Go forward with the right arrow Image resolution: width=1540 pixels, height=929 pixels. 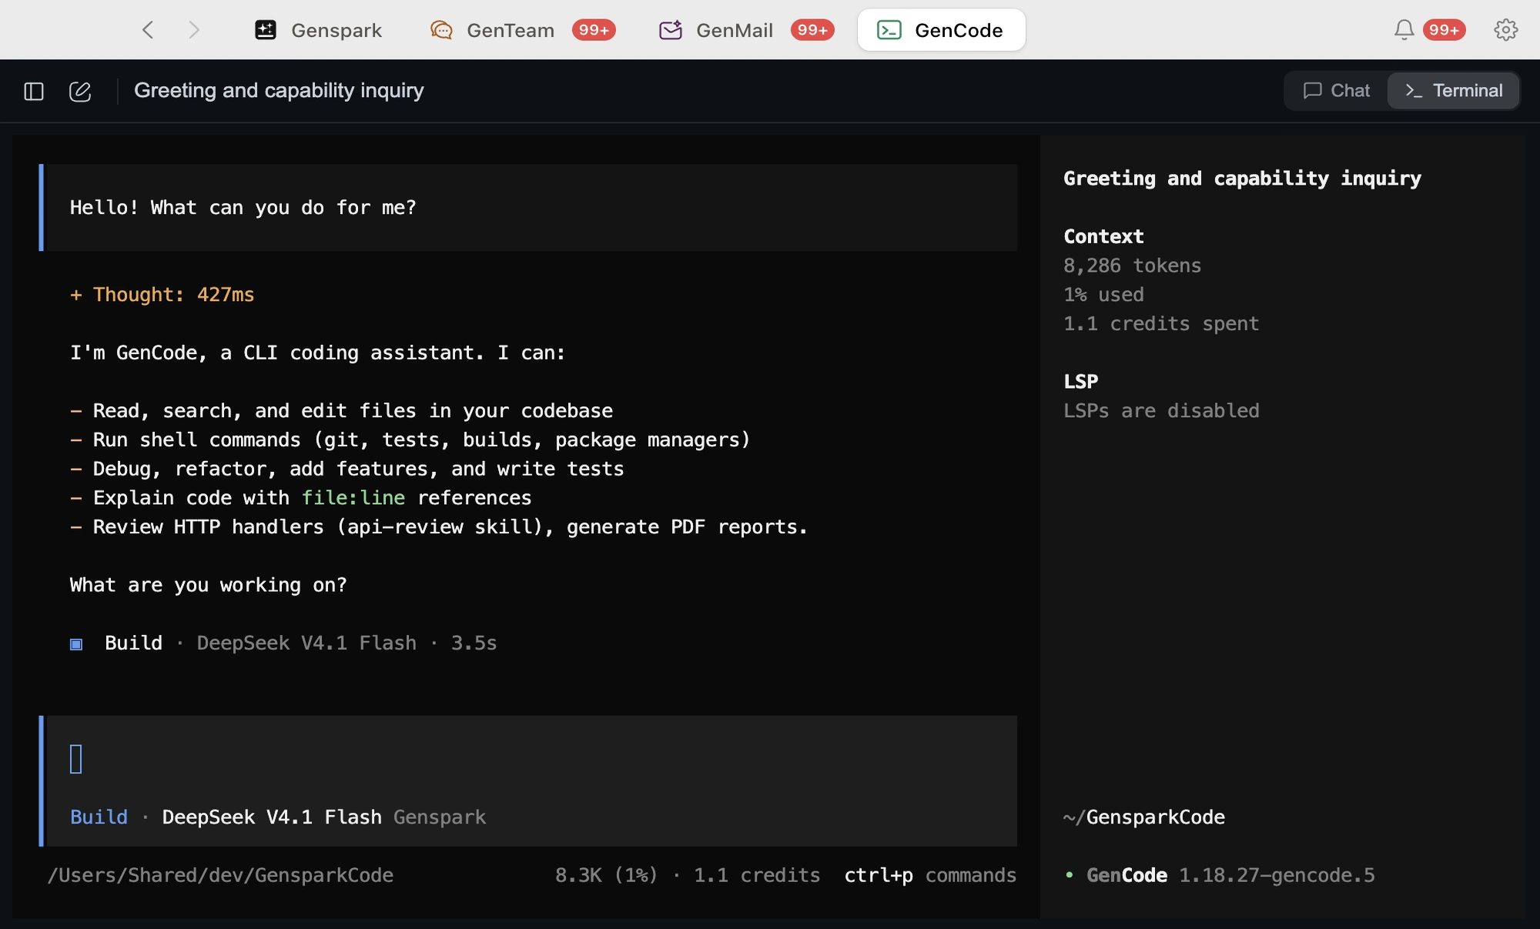[194, 30]
